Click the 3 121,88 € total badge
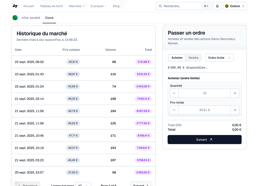Screen dimensions: 258x186 tap(143, 62)
